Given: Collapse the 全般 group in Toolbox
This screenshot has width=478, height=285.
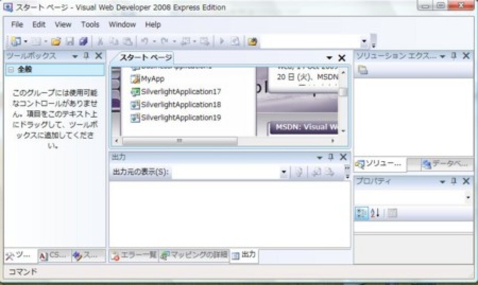Looking at the screenshot, I should [11, 70].
